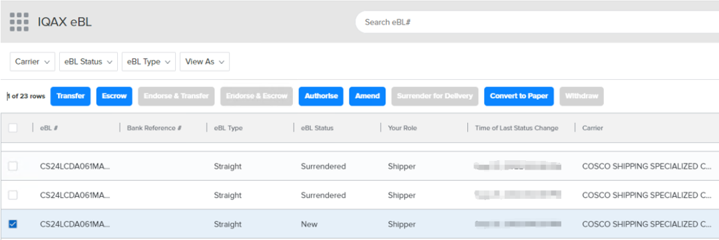Uncheck the New status row checkbox
This screenshot has height=240, width=719.
point(13,224)
